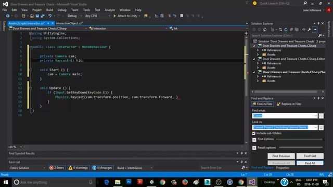Click the Look in browse ellipsis button

tap(321, 127)
